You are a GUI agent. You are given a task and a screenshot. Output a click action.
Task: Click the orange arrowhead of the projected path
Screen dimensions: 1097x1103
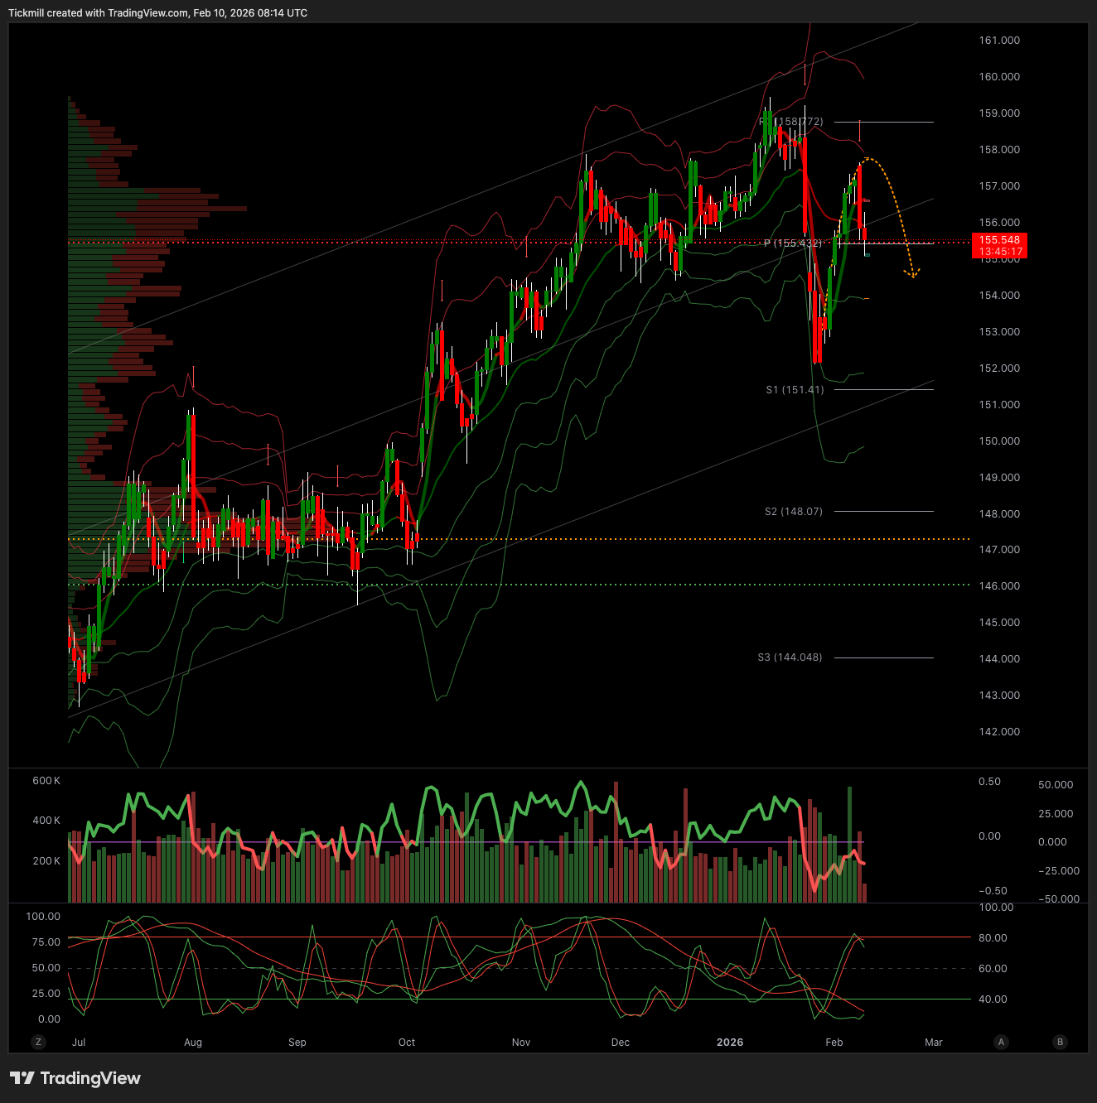point(913,274)
